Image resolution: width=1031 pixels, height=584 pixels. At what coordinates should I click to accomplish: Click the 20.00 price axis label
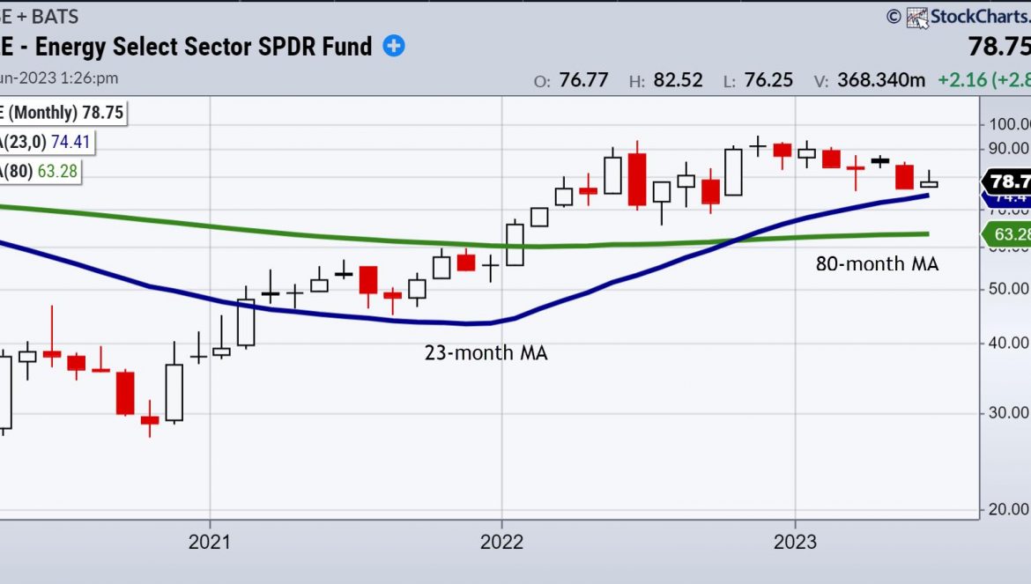point(1009,509)
